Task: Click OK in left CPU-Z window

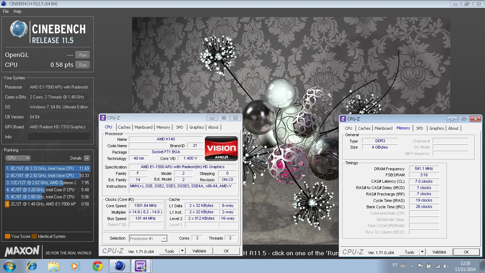Action: (226, 251)
